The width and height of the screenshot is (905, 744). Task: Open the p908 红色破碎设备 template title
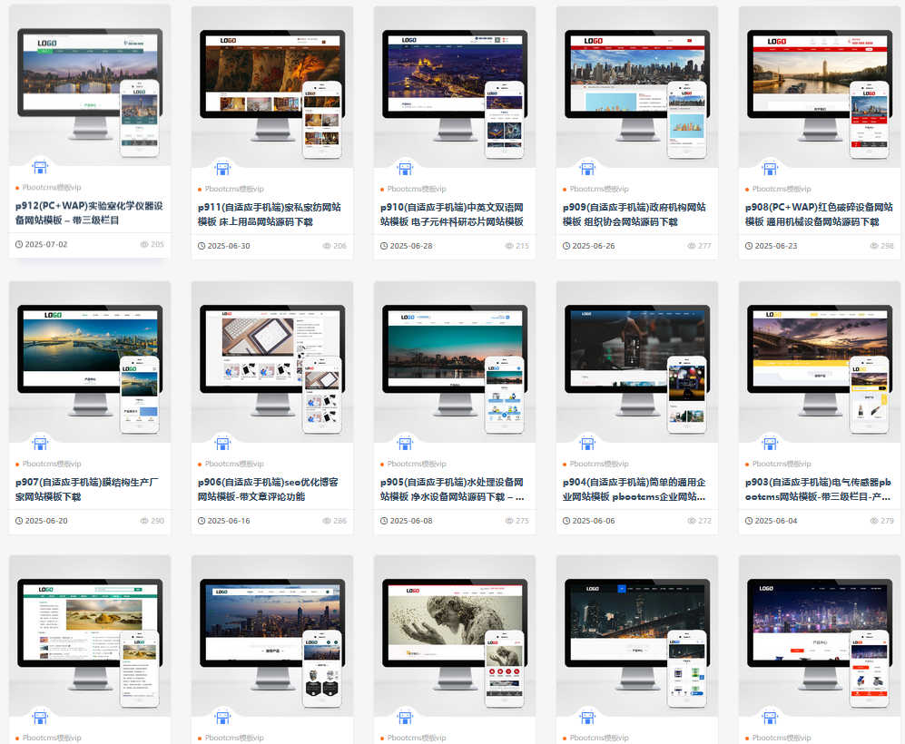click(x=819, y=214)
